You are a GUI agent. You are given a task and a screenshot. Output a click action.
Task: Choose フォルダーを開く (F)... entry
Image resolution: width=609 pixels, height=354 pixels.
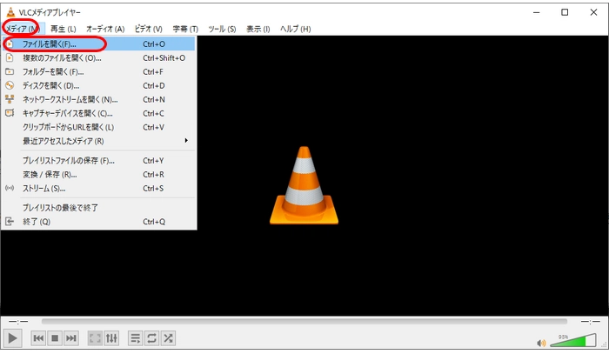click(x=98, y=72)
